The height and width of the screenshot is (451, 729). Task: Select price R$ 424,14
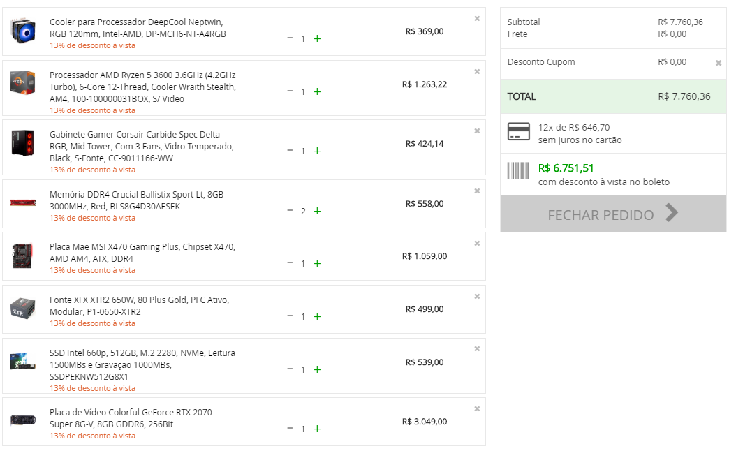(x=425, y=144)
